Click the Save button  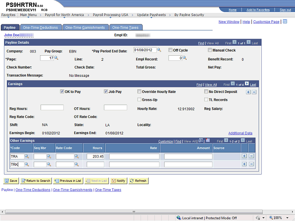point(11,181)
